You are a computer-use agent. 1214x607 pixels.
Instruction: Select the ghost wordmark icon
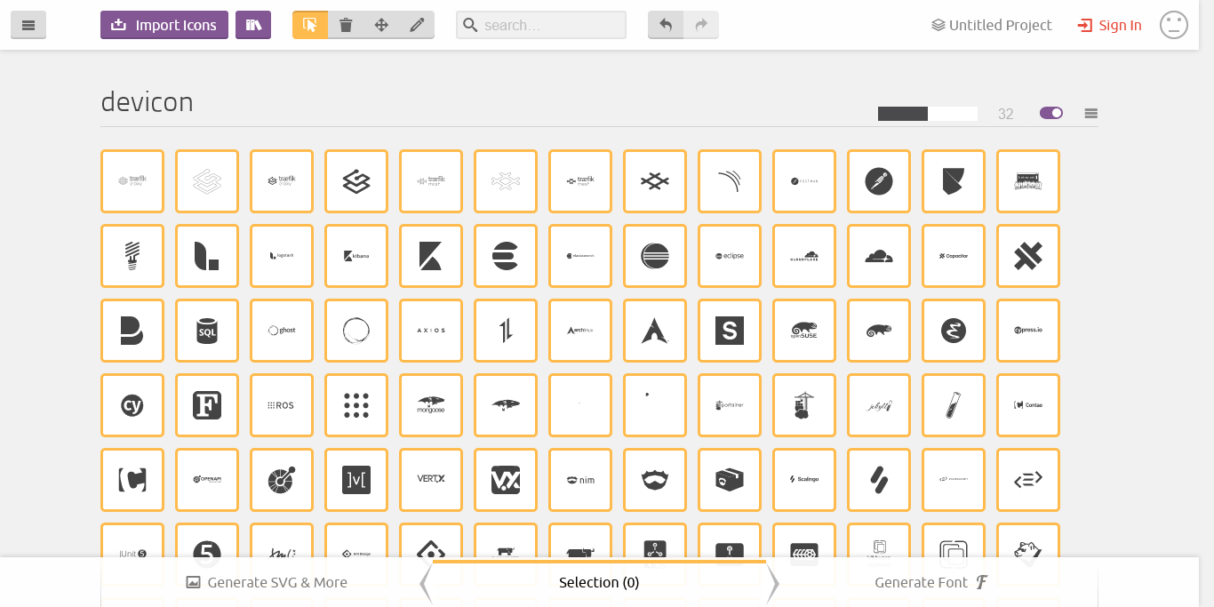coord(282,331)
